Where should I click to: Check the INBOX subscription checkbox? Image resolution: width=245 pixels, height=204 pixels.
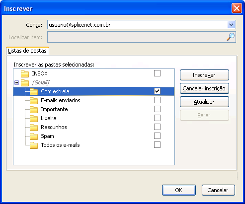point(157,73)
